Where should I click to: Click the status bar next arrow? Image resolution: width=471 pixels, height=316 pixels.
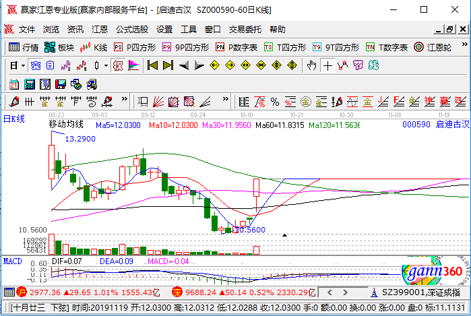345,292
